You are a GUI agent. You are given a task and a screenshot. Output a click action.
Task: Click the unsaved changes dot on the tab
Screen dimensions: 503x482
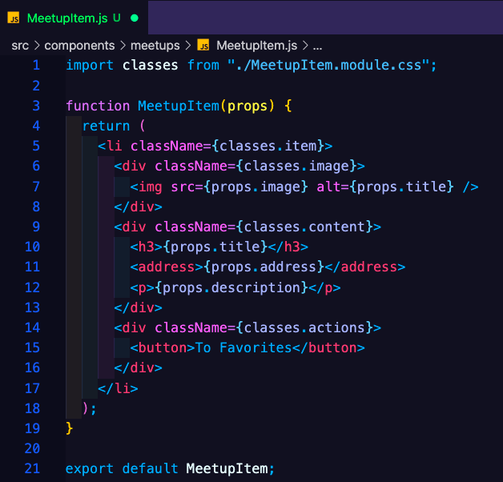tap(135, 18)
